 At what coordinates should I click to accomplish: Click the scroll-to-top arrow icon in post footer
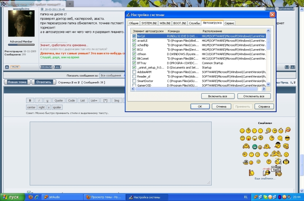click(x=7, y=67)
